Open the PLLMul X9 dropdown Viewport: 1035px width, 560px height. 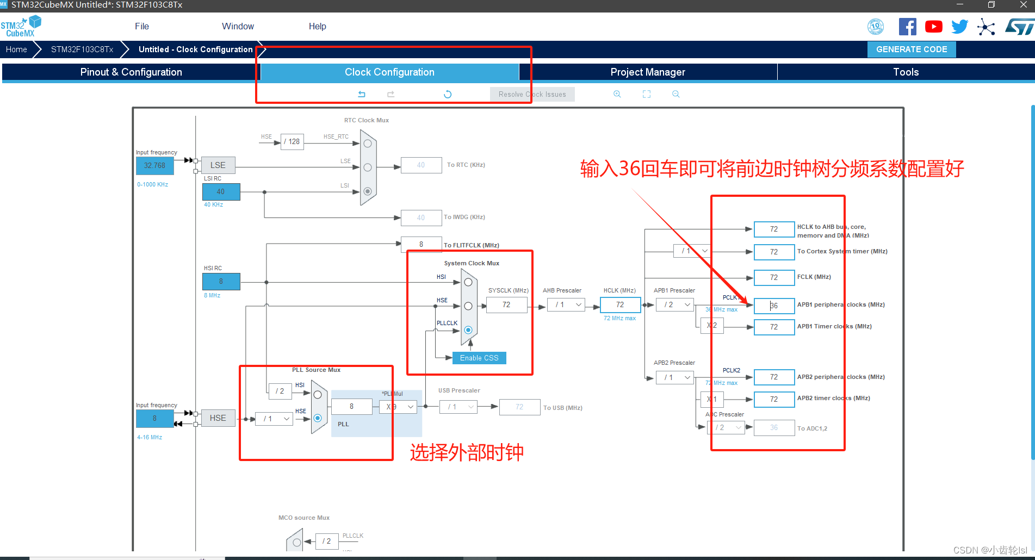[x=398, y=407]
